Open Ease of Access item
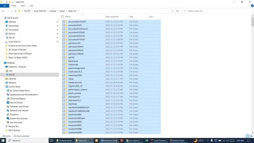Image resolution: width=254 pixels, height=143 pixels. point(16,102)
